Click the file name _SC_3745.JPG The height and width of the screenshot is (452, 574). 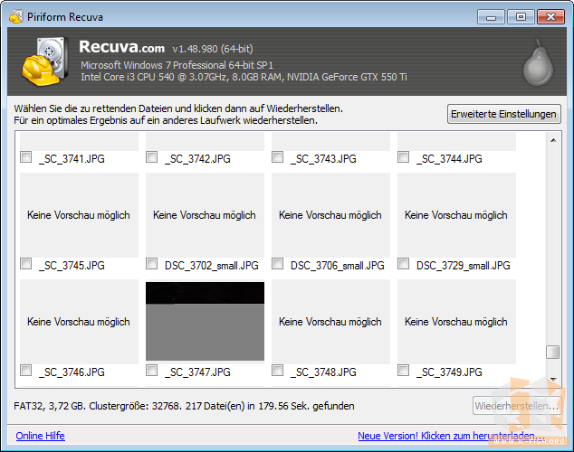coord(72,266)
